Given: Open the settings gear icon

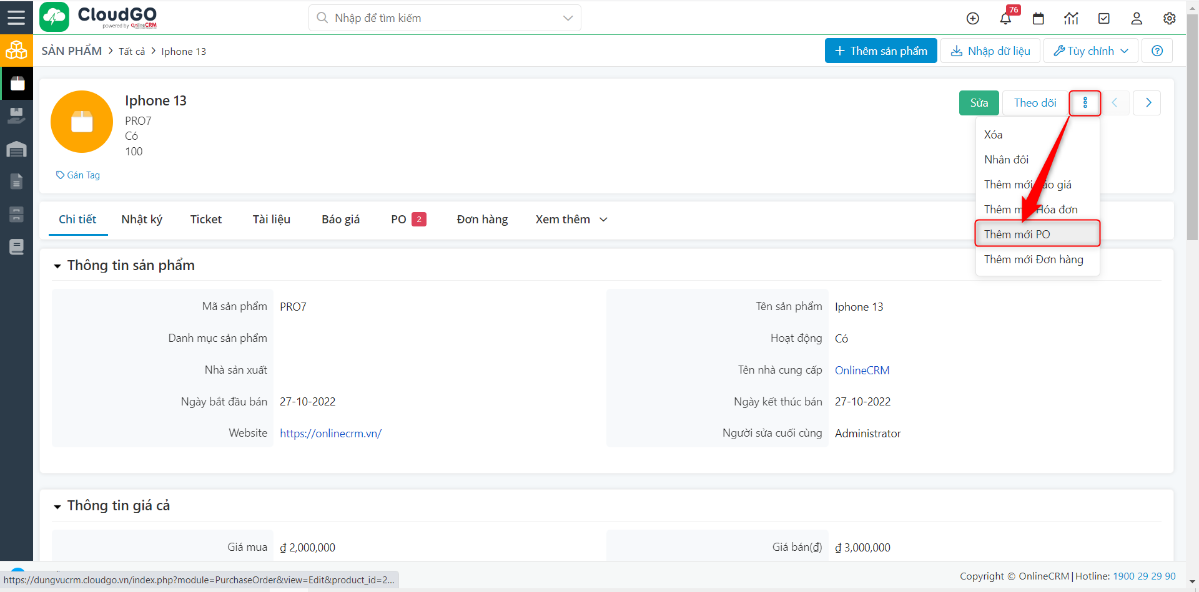Looking at the screenshot, I should tap(1170, 19).
